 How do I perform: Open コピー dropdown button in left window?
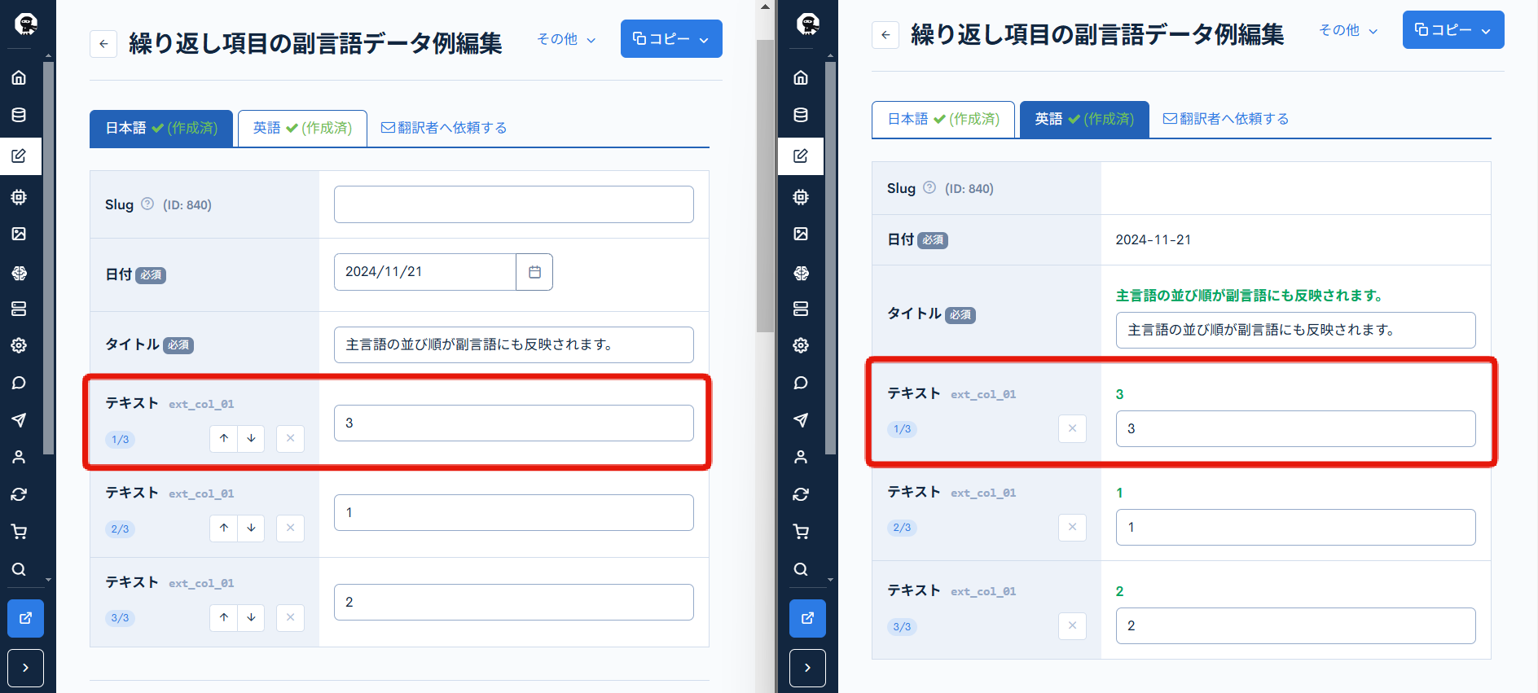[x=671, y=38]
